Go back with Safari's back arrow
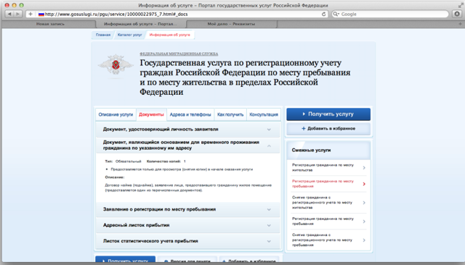The image size is (465, 265). pos(9,14)
